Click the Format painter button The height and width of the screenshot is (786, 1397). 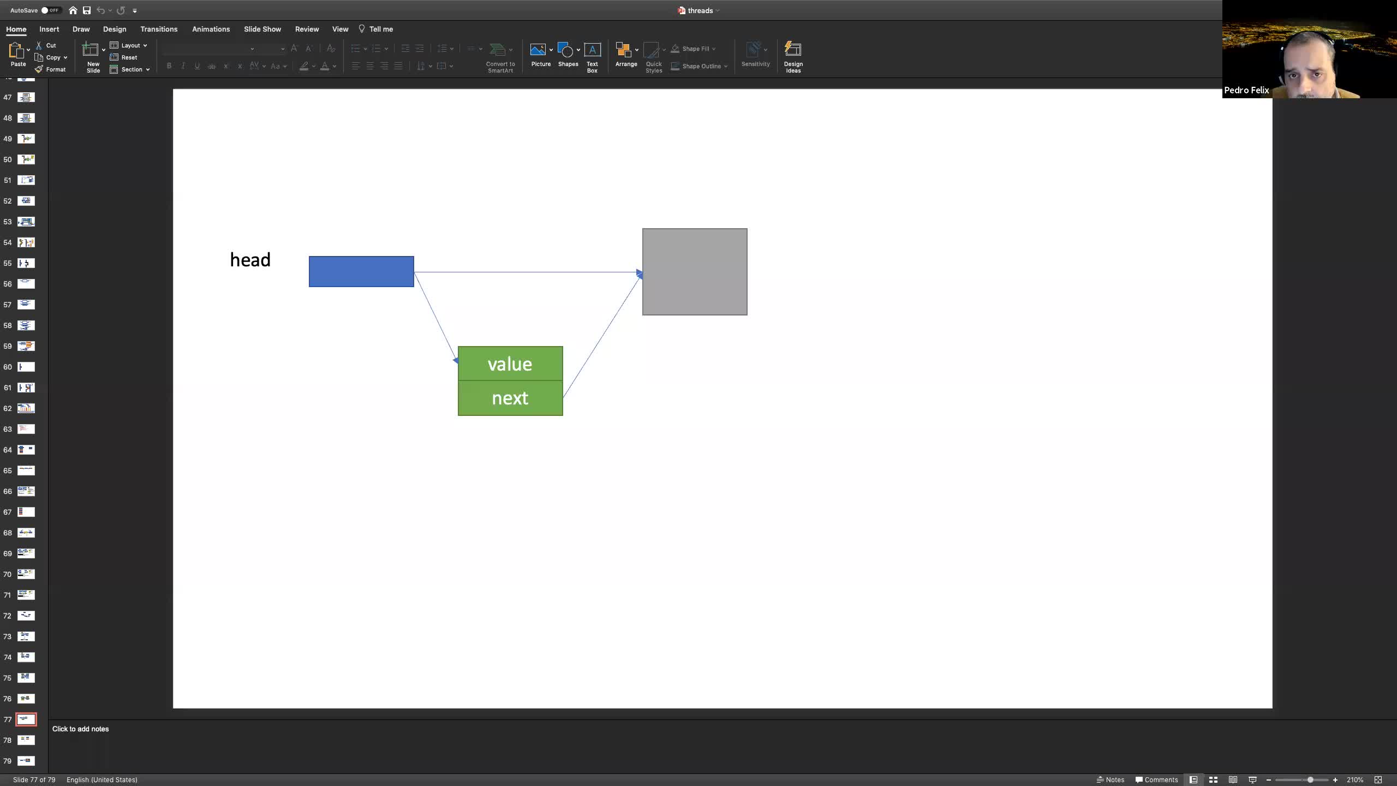pos(50,69)
